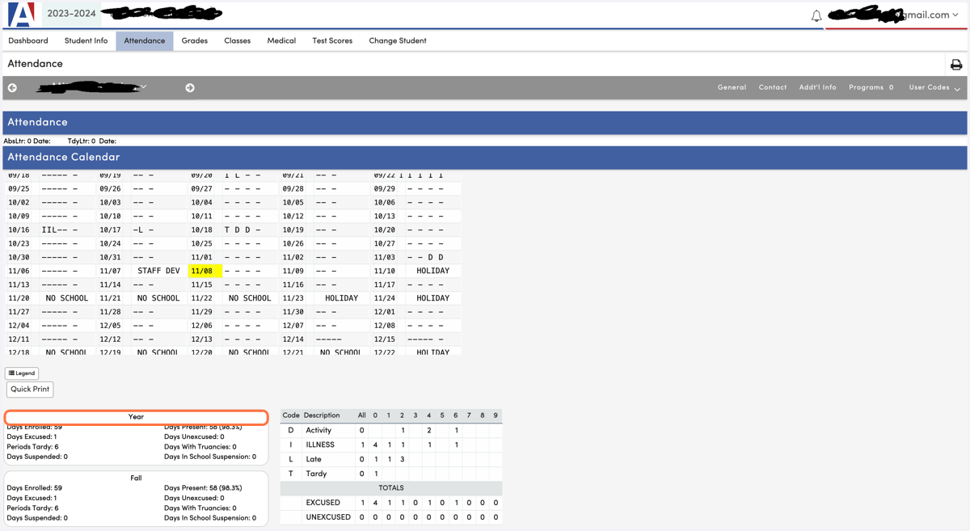
Task: Open the Student Info menu
Action: [x=86, y=40]
